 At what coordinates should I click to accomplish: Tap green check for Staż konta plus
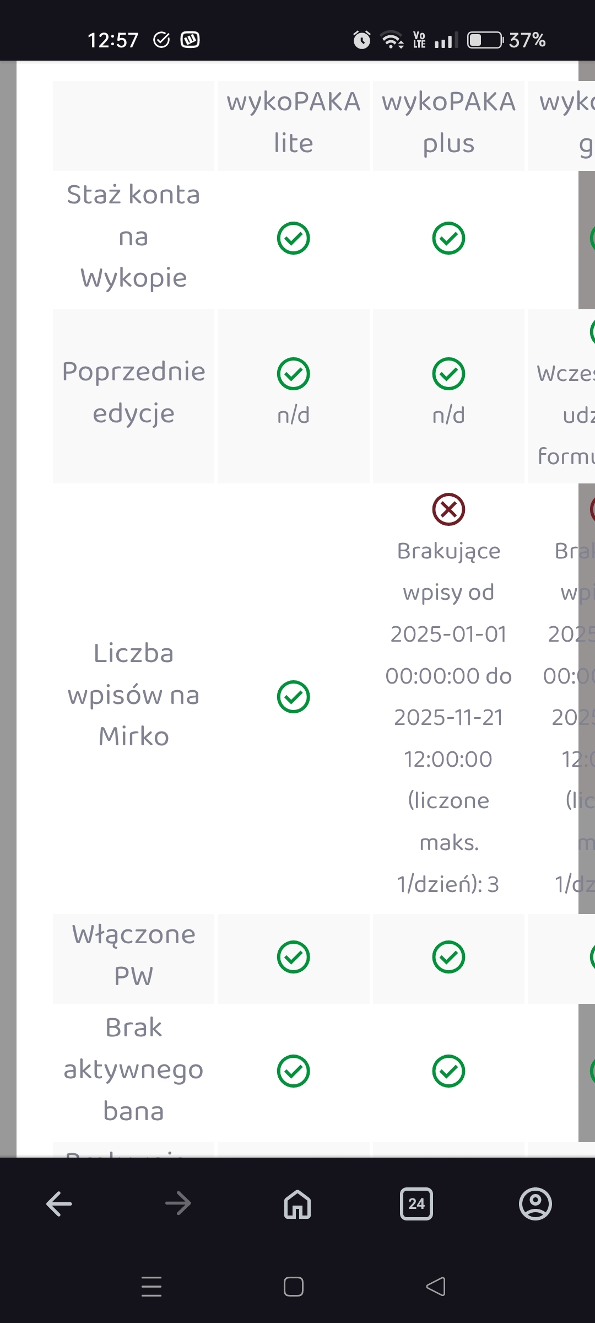[x=448, y=238]
